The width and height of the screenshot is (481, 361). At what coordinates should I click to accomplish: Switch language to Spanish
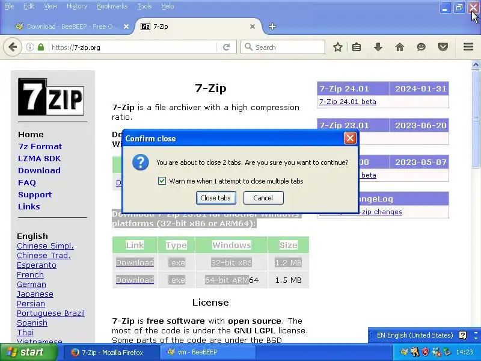pyautogui.click(x=32, y=323)
